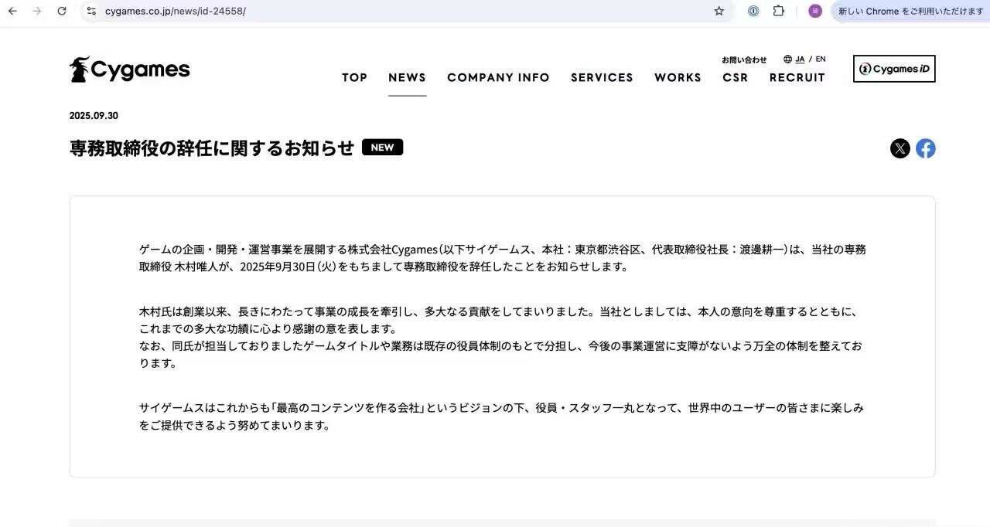Open the NEWS menu item
This screenshot has height=527, width=990.
coord(407,77)
